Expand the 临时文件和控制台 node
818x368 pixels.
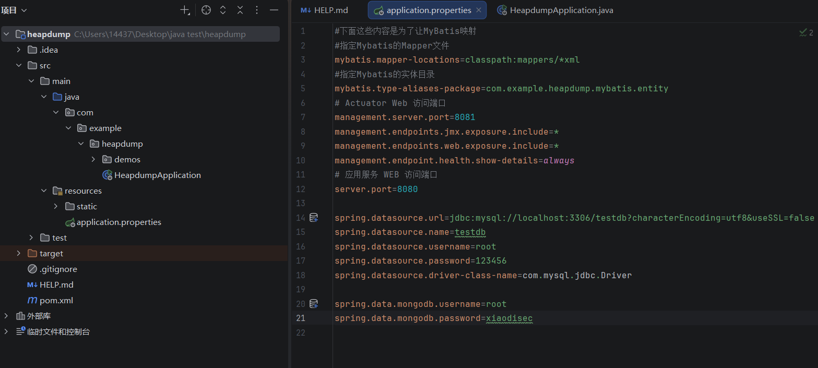point(6,332)
